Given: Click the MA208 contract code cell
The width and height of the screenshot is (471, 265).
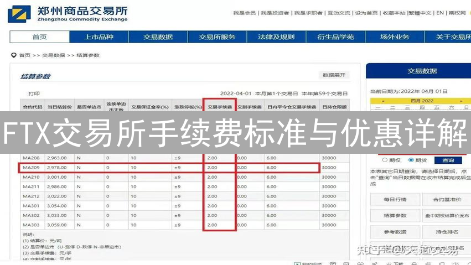Looking at the screenshot, I should coord(31,158).
